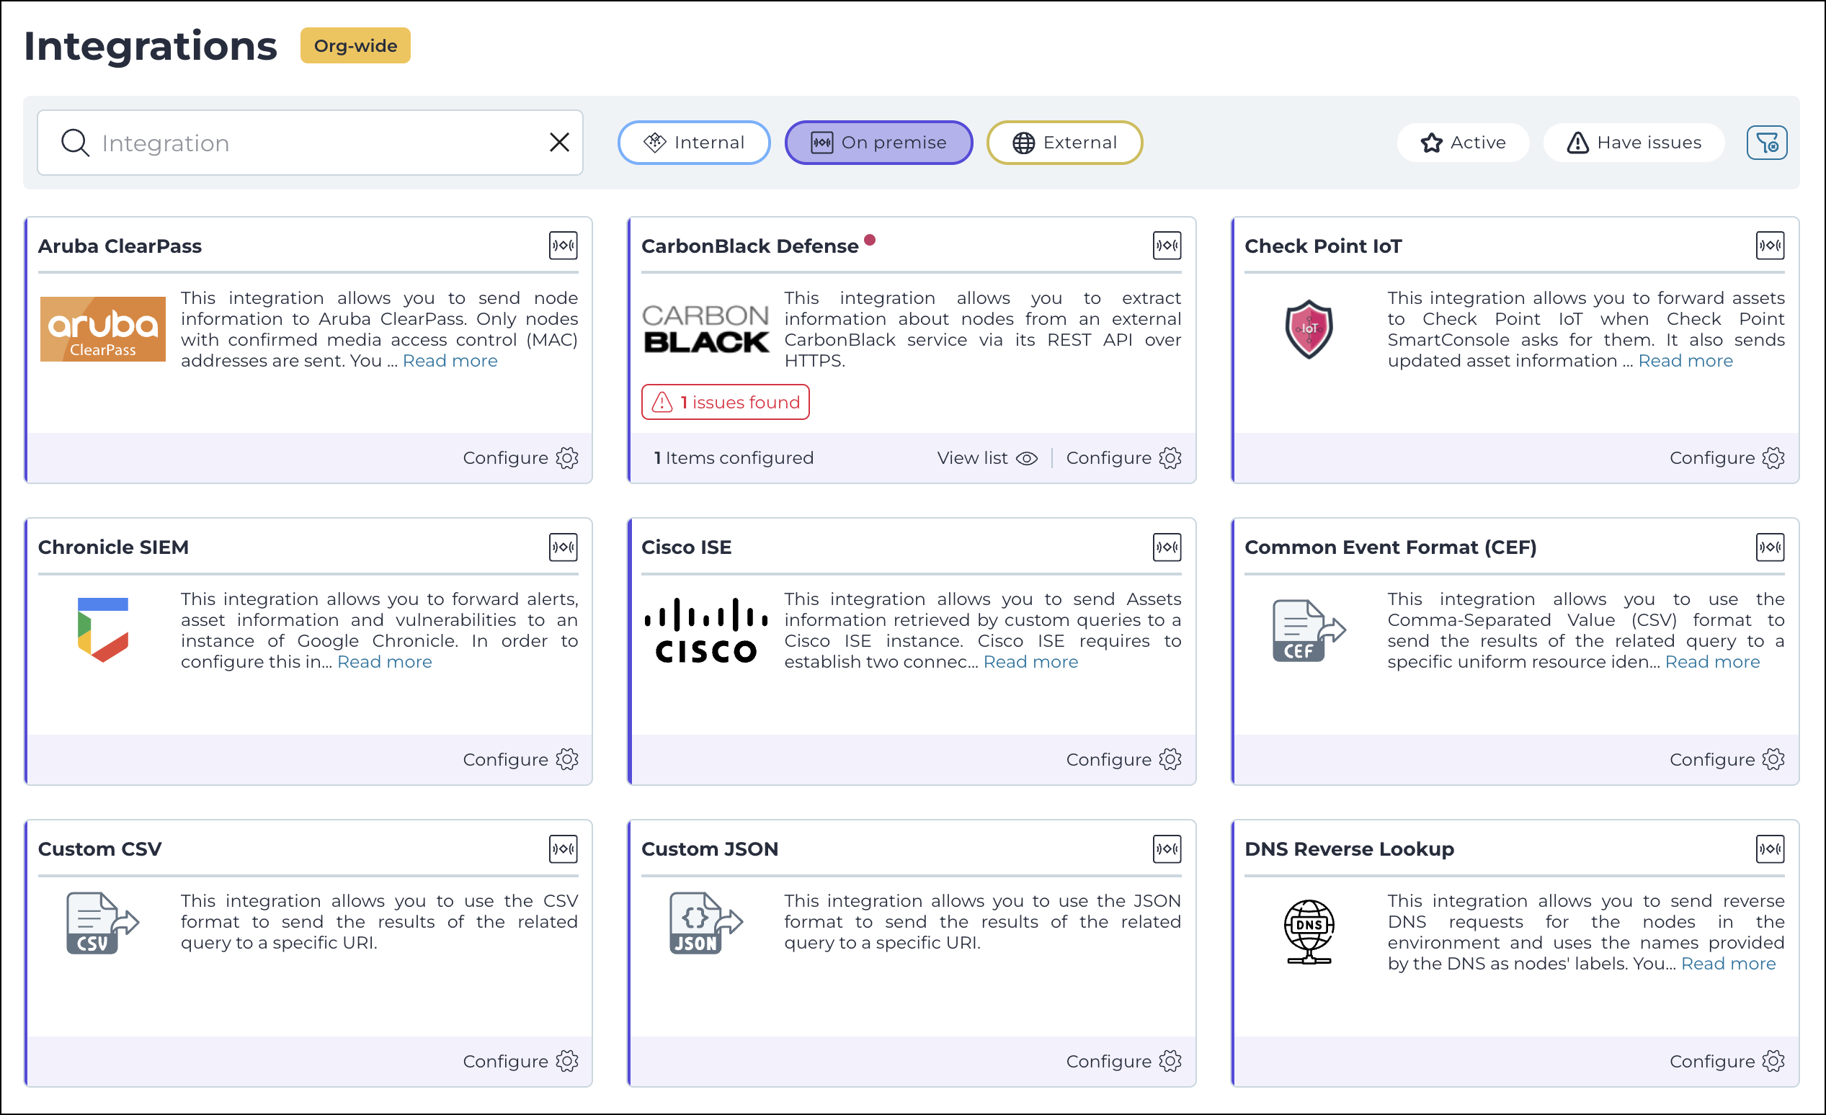Screen dimensions: 1826x1115
Task: Click the on-premise icon on CarbonBlack Defense card
Action: [x=1167, y=245]
